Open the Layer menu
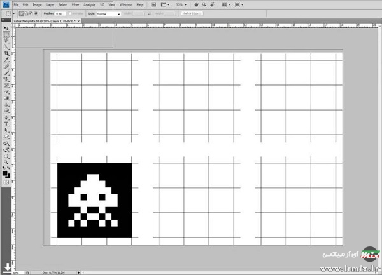Screen dimensions: 382x275 tap(50, 4)
